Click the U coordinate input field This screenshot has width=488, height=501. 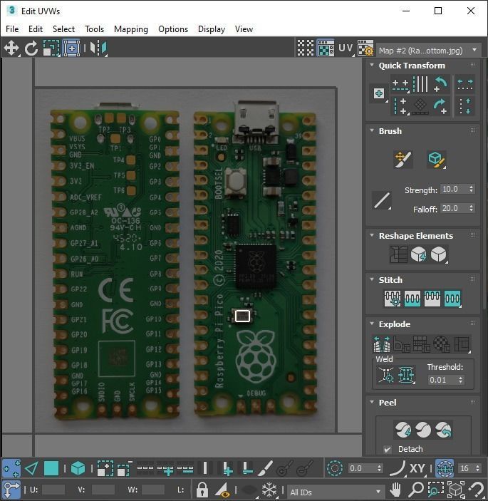[x=53, y=490]
